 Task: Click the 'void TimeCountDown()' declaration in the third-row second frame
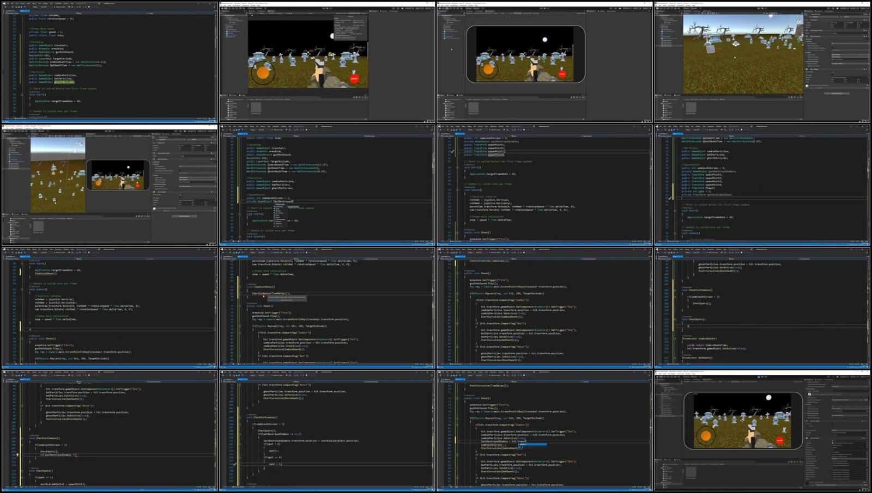pyautogui.click(x=261, y=287)
